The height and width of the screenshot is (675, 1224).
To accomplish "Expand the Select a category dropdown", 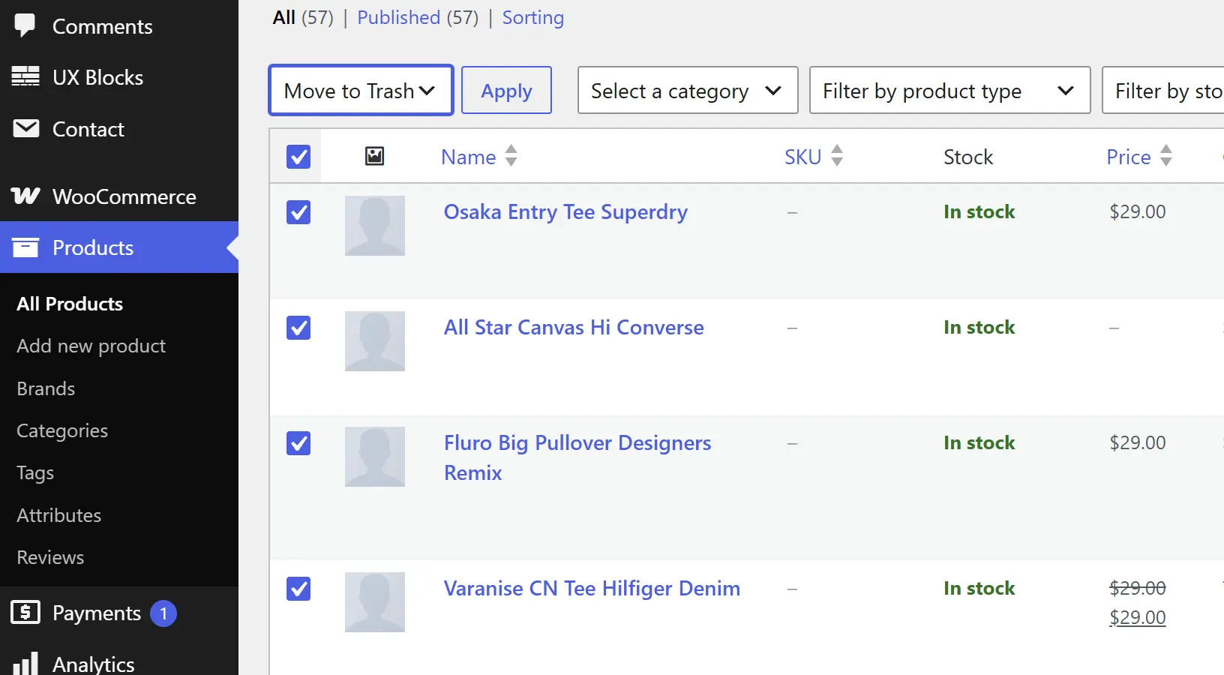I will [x=688, y=90].
